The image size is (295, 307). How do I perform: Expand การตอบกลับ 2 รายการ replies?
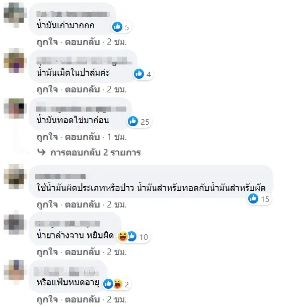96,152
